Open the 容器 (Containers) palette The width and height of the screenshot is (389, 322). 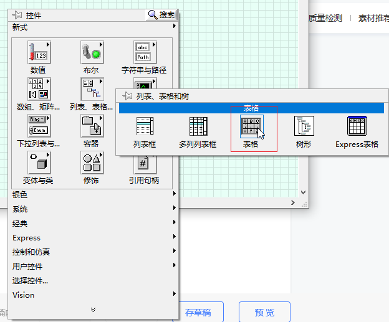pos(92,126)
